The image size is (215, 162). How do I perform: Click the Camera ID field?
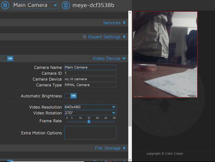tap(90, 73)
